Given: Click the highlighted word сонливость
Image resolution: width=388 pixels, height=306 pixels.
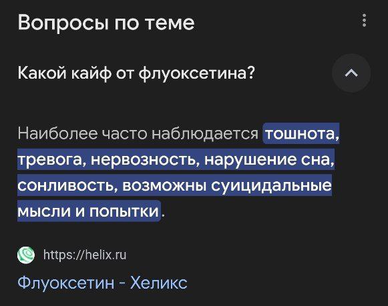Looking at the screenshot, I should click(67, 186).
